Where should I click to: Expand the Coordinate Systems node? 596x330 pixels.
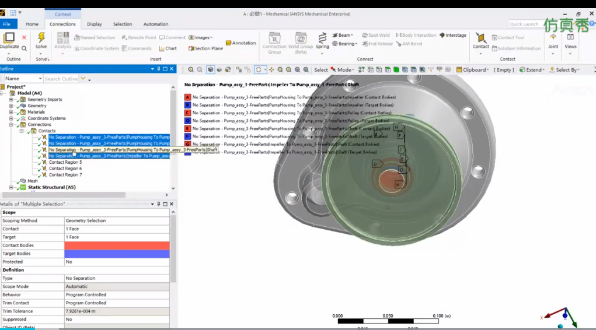[11, 118]
